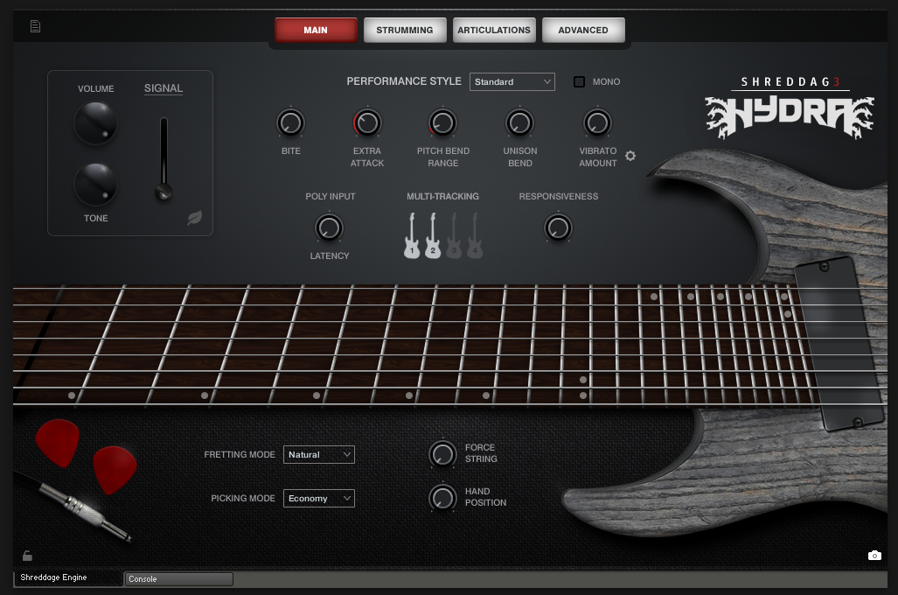Open the Performance Style dropdown
Image resolution: width=898 pixels, height=595 pixels.
pyautogui.click(x=512, y=81)
